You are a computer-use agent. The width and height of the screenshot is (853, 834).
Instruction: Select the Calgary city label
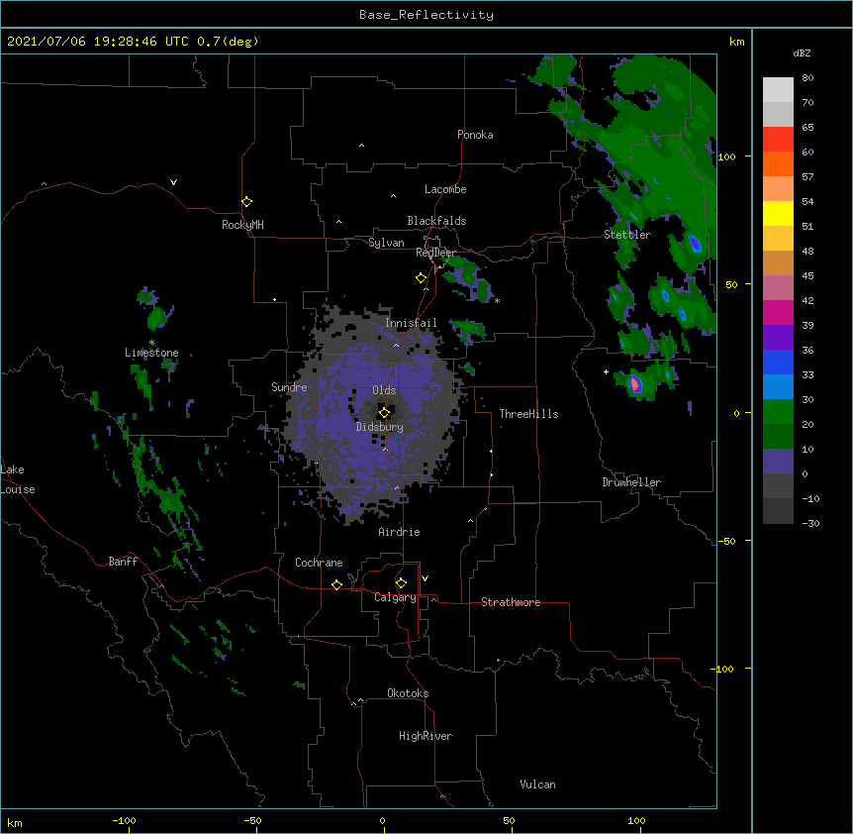pyautogui.click(x=395, y=597)
